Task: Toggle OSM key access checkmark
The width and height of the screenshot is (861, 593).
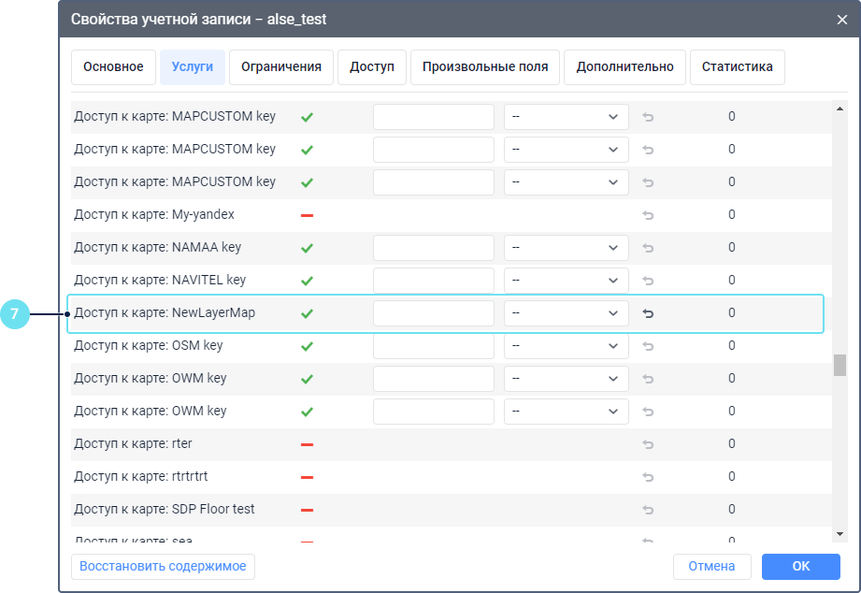Action: tap(307, 346)
